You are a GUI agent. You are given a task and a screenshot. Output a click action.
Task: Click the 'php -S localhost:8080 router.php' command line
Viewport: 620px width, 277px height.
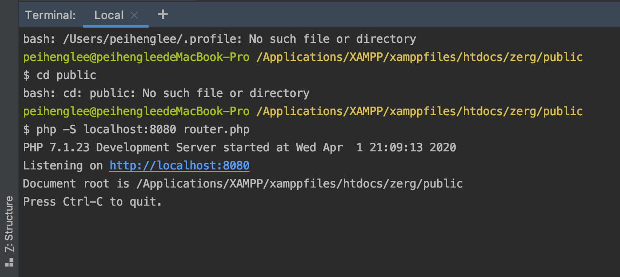pyautogui.click(x=142, y=129)
